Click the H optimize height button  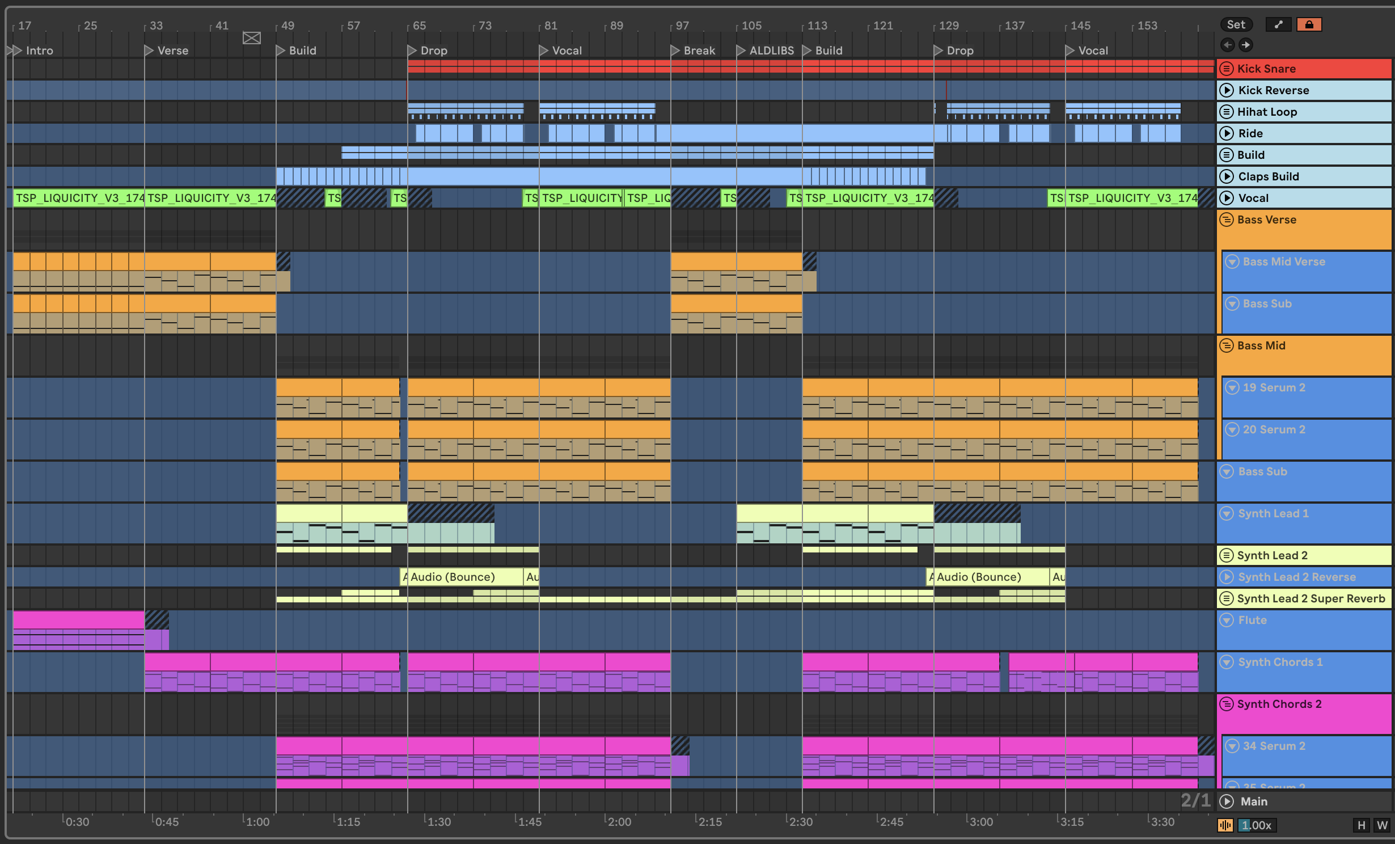point(1361,825)
